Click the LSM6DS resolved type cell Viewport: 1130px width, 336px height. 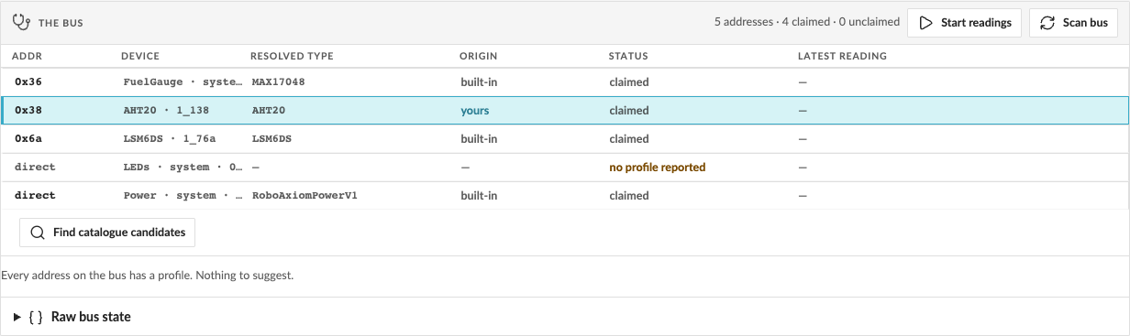pyautogui.click(x=271, y=139)
